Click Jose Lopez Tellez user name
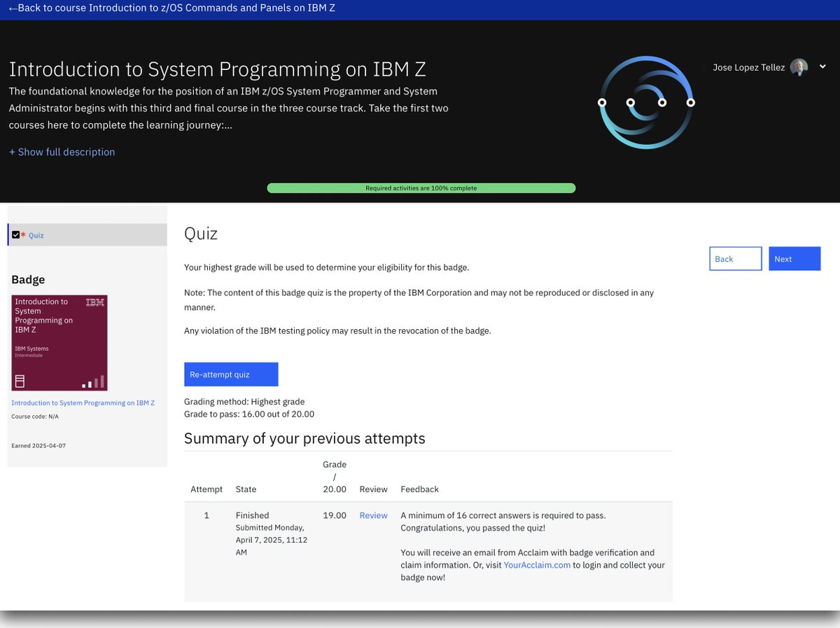840x628 pixels. (748, 68)
